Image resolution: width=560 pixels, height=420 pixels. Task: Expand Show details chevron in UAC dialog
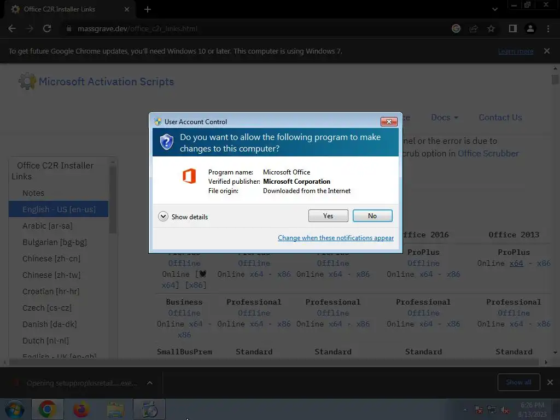tap(163, 217)
